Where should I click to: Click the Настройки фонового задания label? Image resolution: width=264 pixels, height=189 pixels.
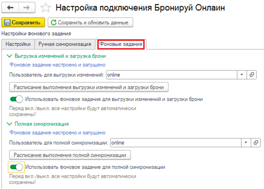pos(36,33)
